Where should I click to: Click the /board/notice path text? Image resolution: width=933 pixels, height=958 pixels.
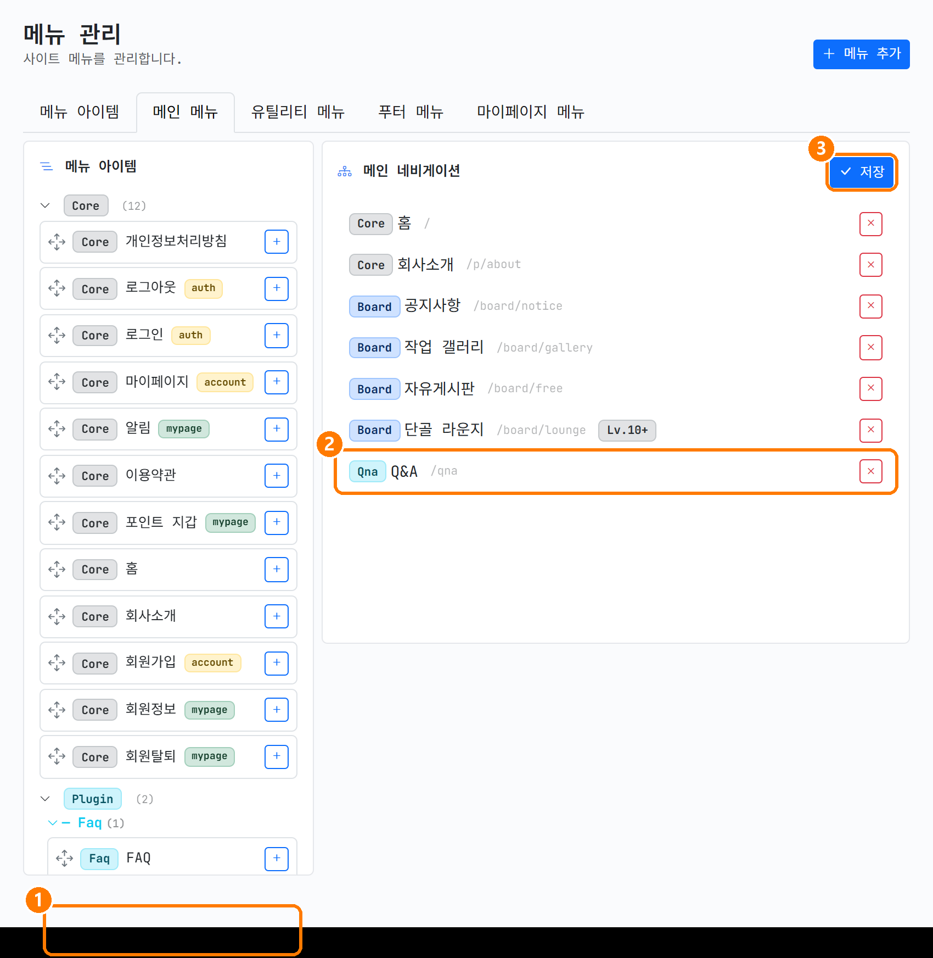518,306
